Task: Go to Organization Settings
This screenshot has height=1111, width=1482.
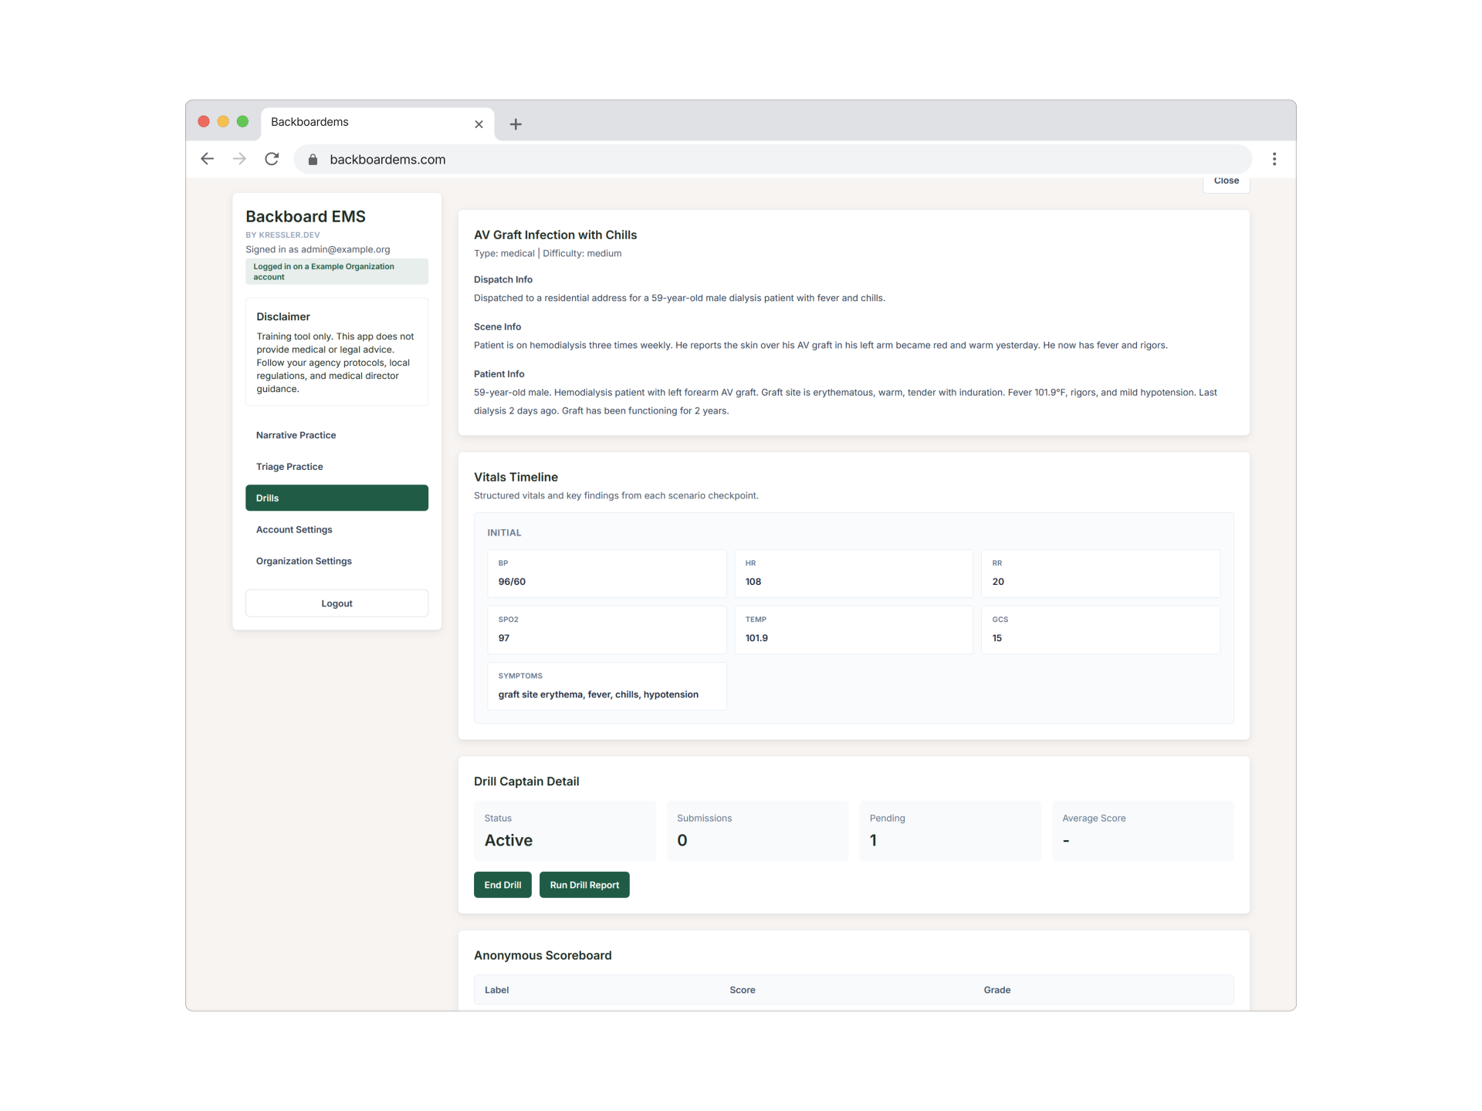Action: [337, 561]
